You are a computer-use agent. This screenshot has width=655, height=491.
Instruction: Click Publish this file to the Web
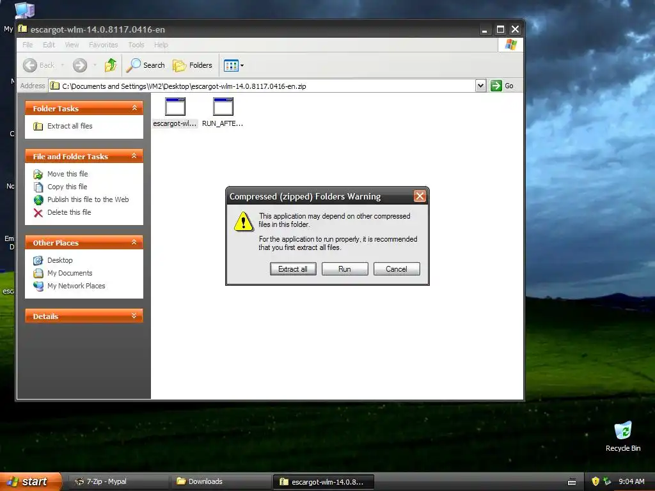coord(88,199)
